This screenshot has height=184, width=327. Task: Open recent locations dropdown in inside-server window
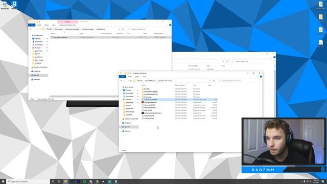coord(37,29)
